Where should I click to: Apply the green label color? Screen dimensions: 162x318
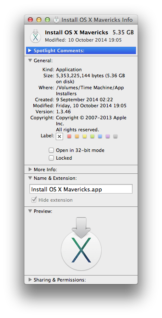coord(92,136)
